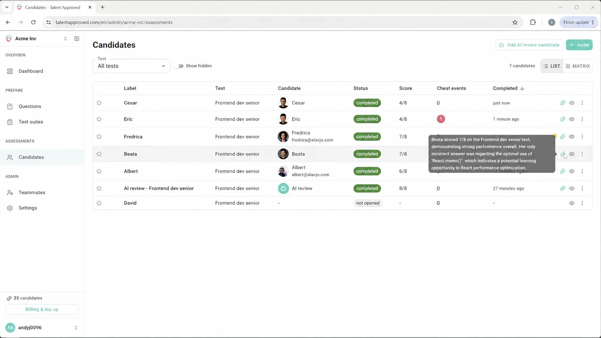
Task: Open more options menu for Cesar
Action: 582,103
